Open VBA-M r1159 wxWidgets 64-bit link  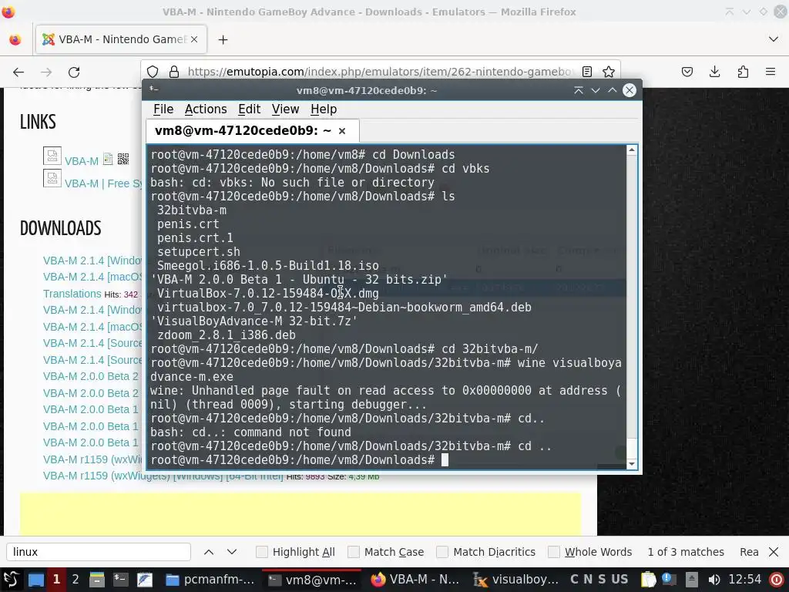[x=163, y=476]
